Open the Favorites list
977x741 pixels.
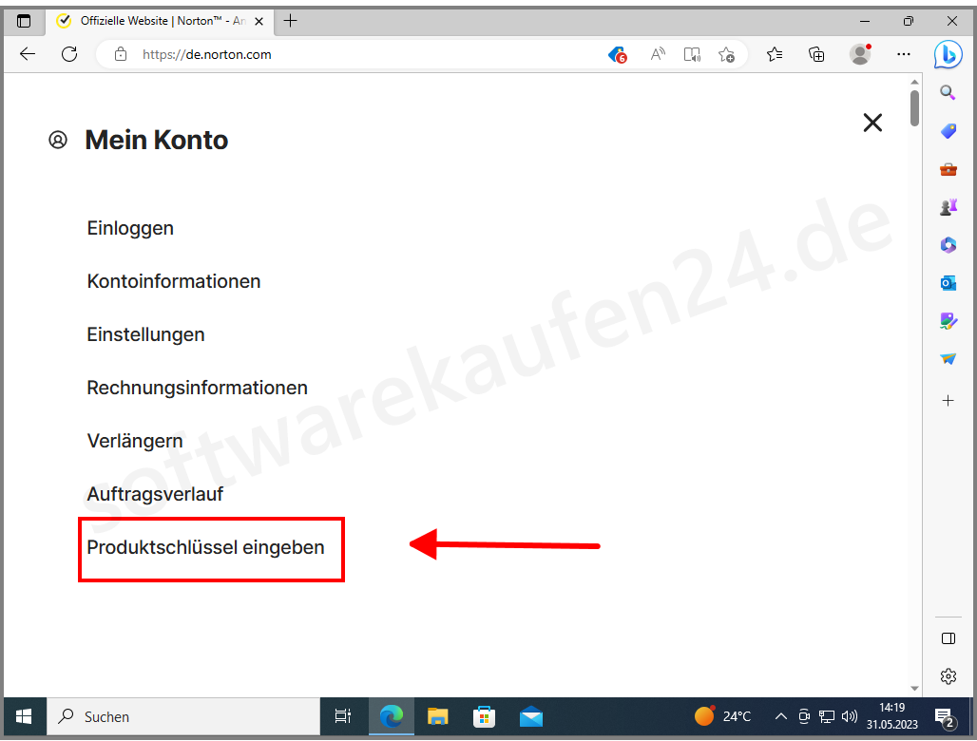775,54
